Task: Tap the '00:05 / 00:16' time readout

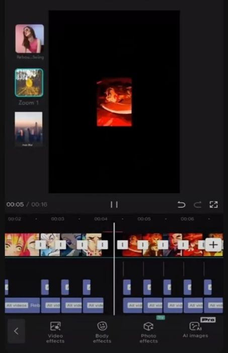Action: [x=27, y=205]
